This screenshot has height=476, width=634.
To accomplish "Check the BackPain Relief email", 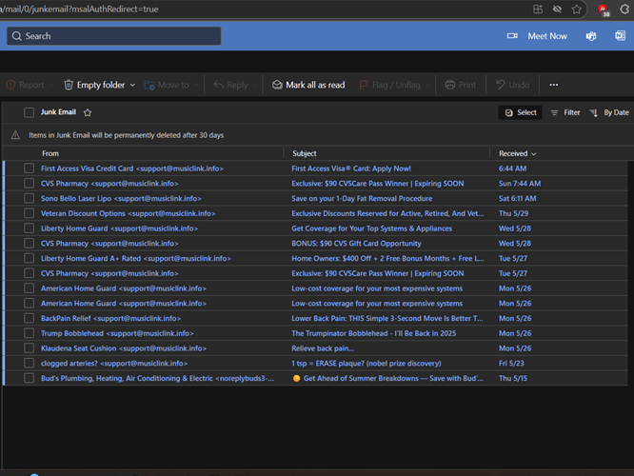I will tap(29, 318).
